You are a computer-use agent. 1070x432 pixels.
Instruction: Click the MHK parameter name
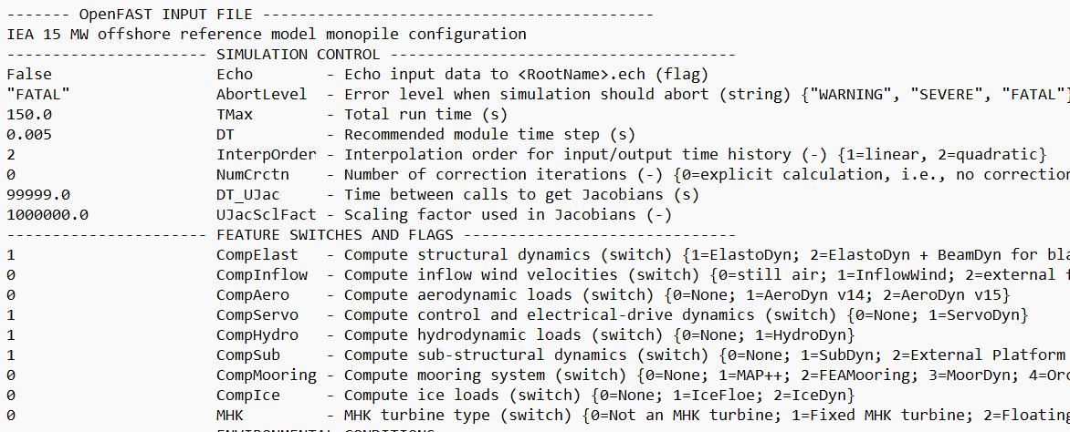pyautogui.click(x=230, y=415)
